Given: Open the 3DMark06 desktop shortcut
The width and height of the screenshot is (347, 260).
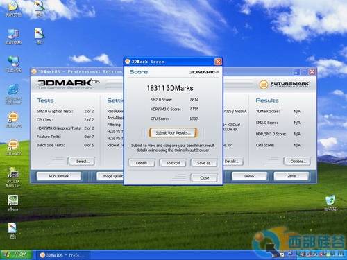Looking at the screenshot, I should (x=13, y=148).
